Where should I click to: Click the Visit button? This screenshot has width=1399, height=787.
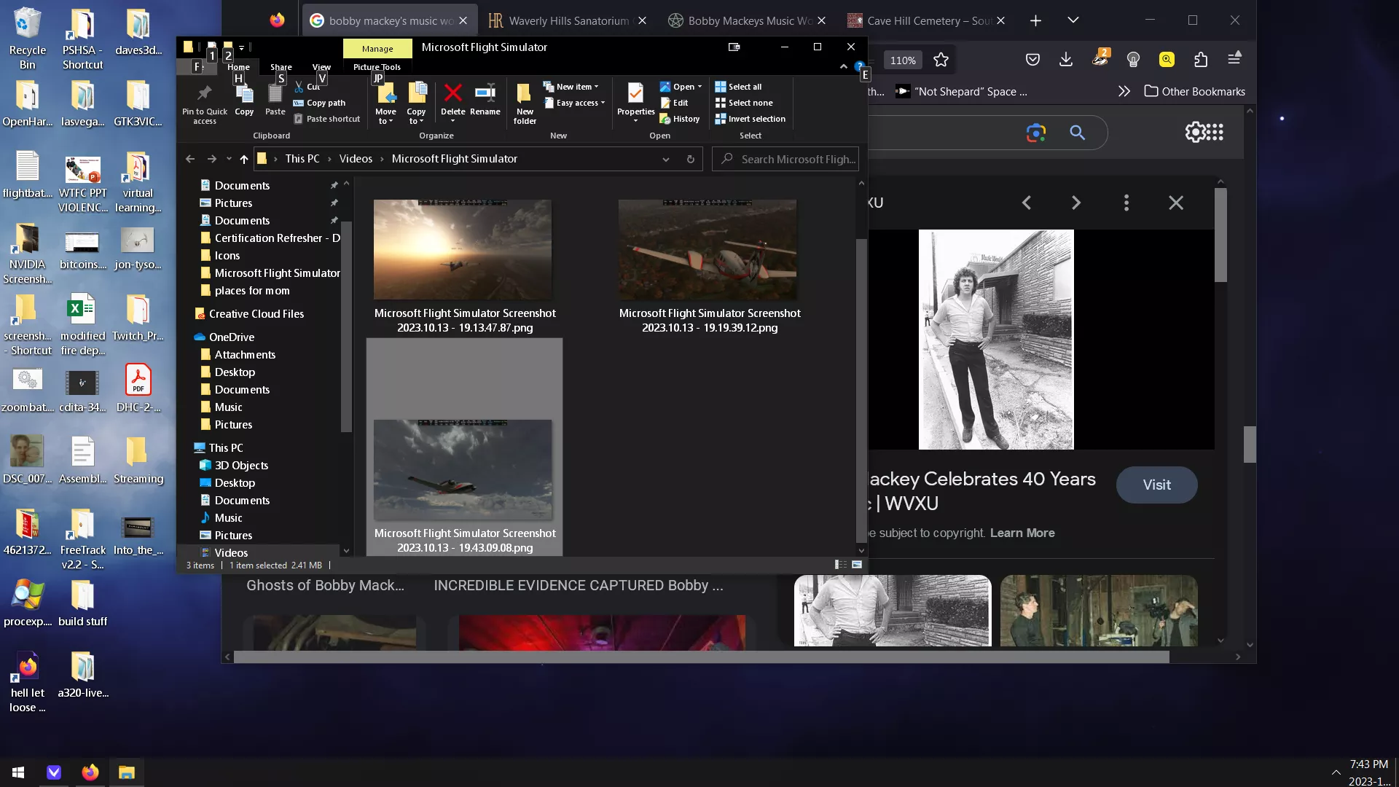(1156, 485)
